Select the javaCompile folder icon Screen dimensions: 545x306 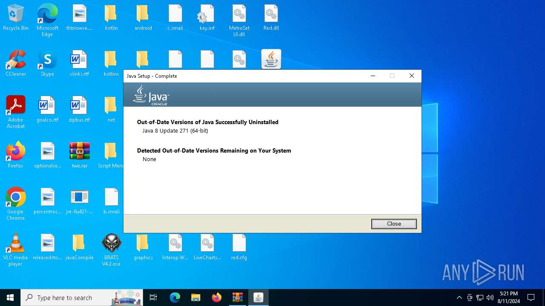[79, 247]
